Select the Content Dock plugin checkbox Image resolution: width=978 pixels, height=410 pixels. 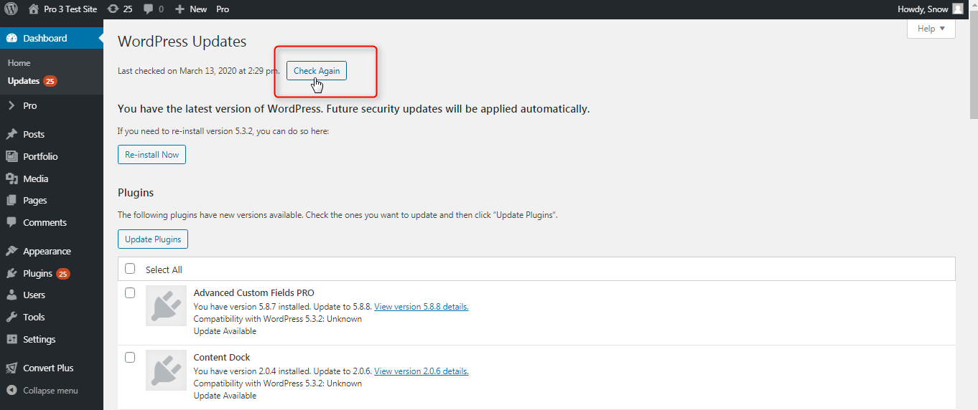click(x=130, y=357)
